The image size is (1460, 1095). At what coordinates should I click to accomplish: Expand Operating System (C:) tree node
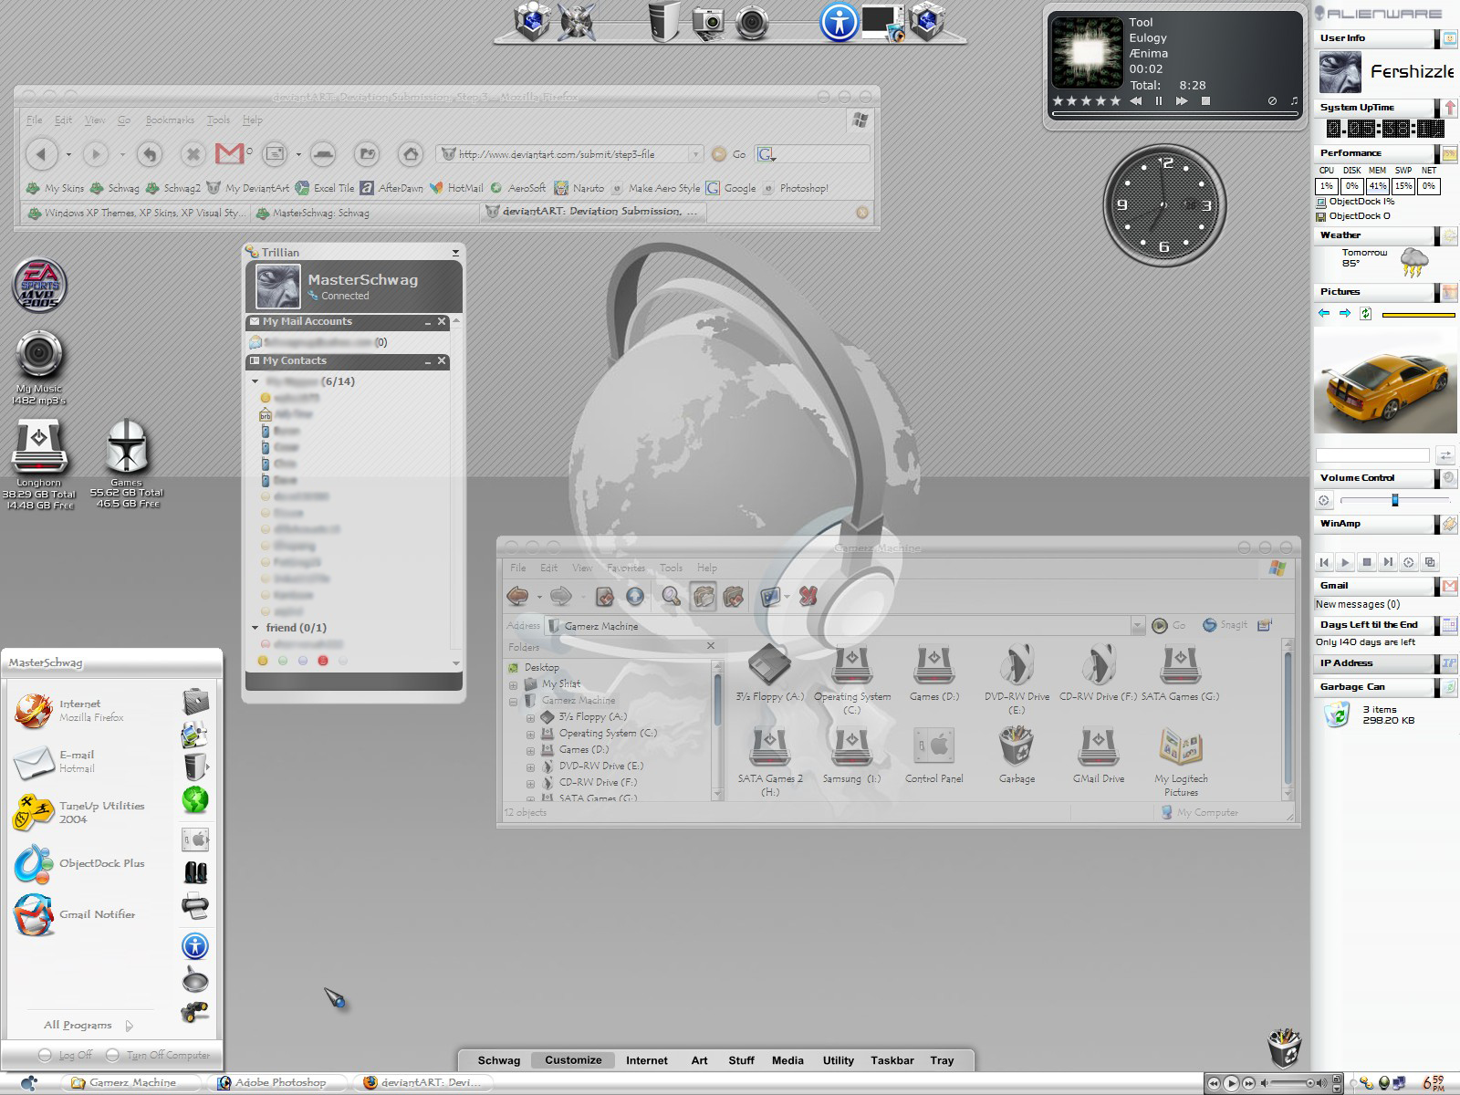pos(530,734)
